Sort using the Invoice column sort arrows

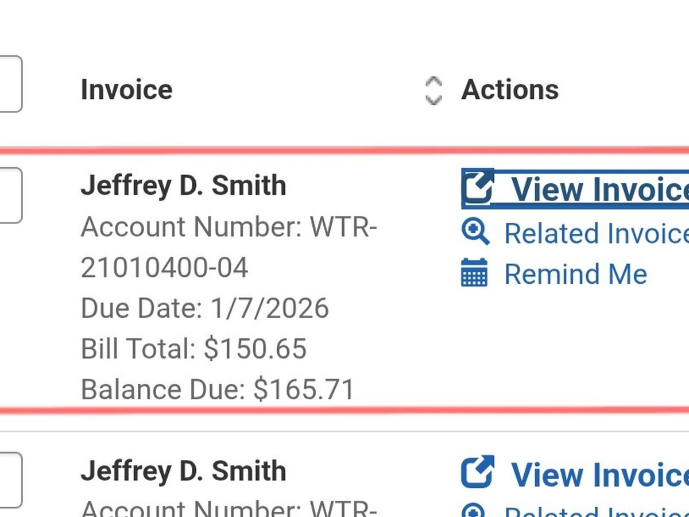point(433,91)
